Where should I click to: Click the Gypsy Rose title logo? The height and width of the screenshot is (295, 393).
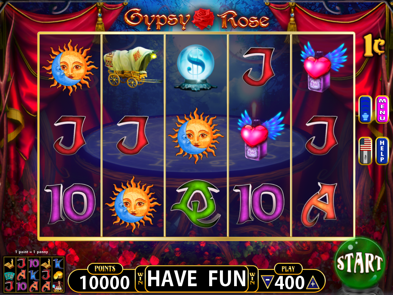tap(196, 19)
